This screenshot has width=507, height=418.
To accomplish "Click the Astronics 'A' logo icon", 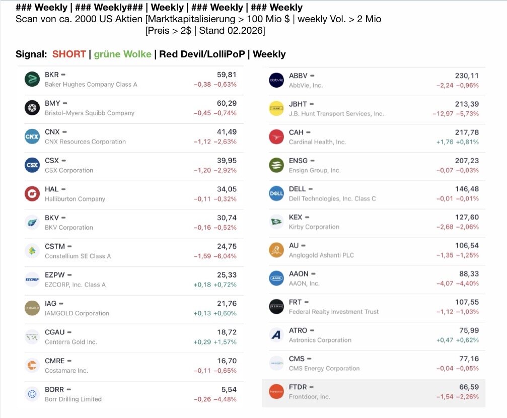I will click(x=276, y=335).
